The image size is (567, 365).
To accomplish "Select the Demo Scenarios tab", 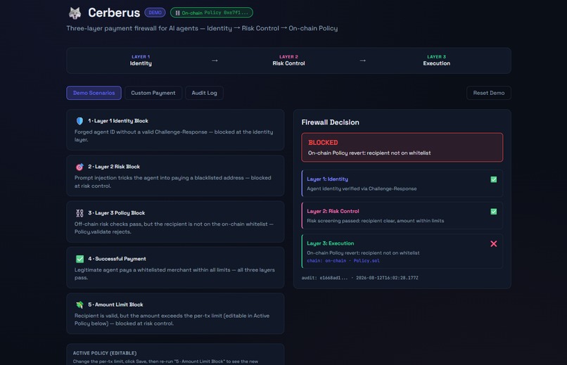I will 94,93.
